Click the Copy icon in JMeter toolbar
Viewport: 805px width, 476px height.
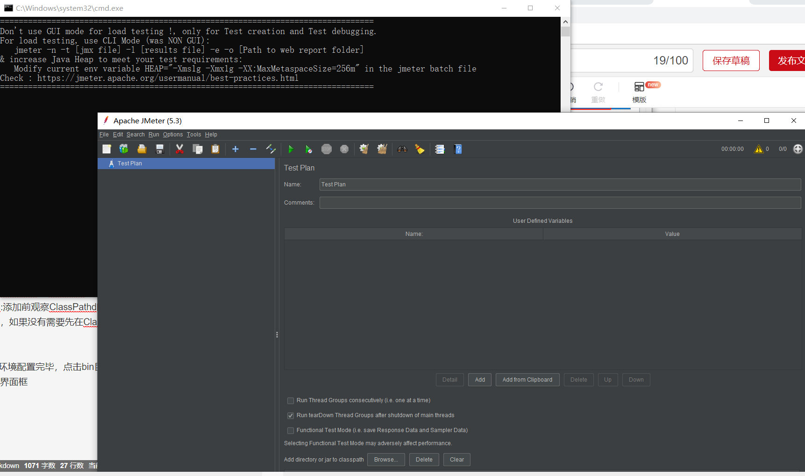click(x=198, y=149)
